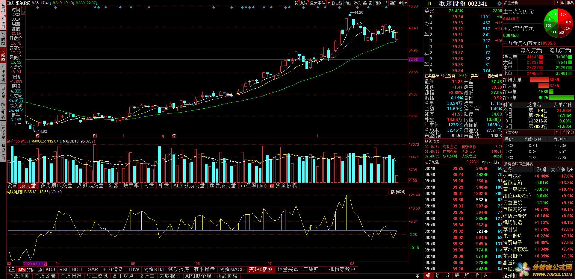Image resolution: width=575 pixels, height=279 pixels.
Task: Click the fund flow pie chart
Action: coord(558,23)
